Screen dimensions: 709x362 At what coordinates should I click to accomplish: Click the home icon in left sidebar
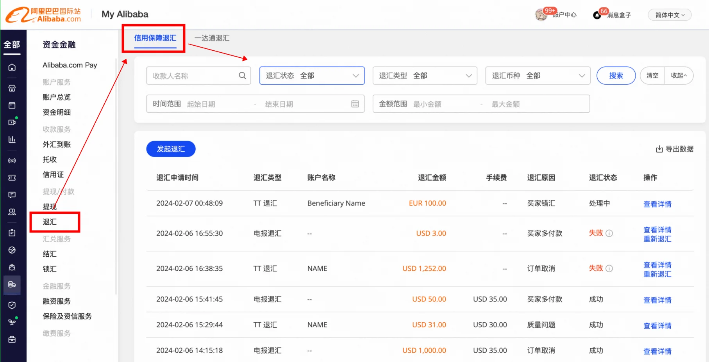click(x=12, y=67)
